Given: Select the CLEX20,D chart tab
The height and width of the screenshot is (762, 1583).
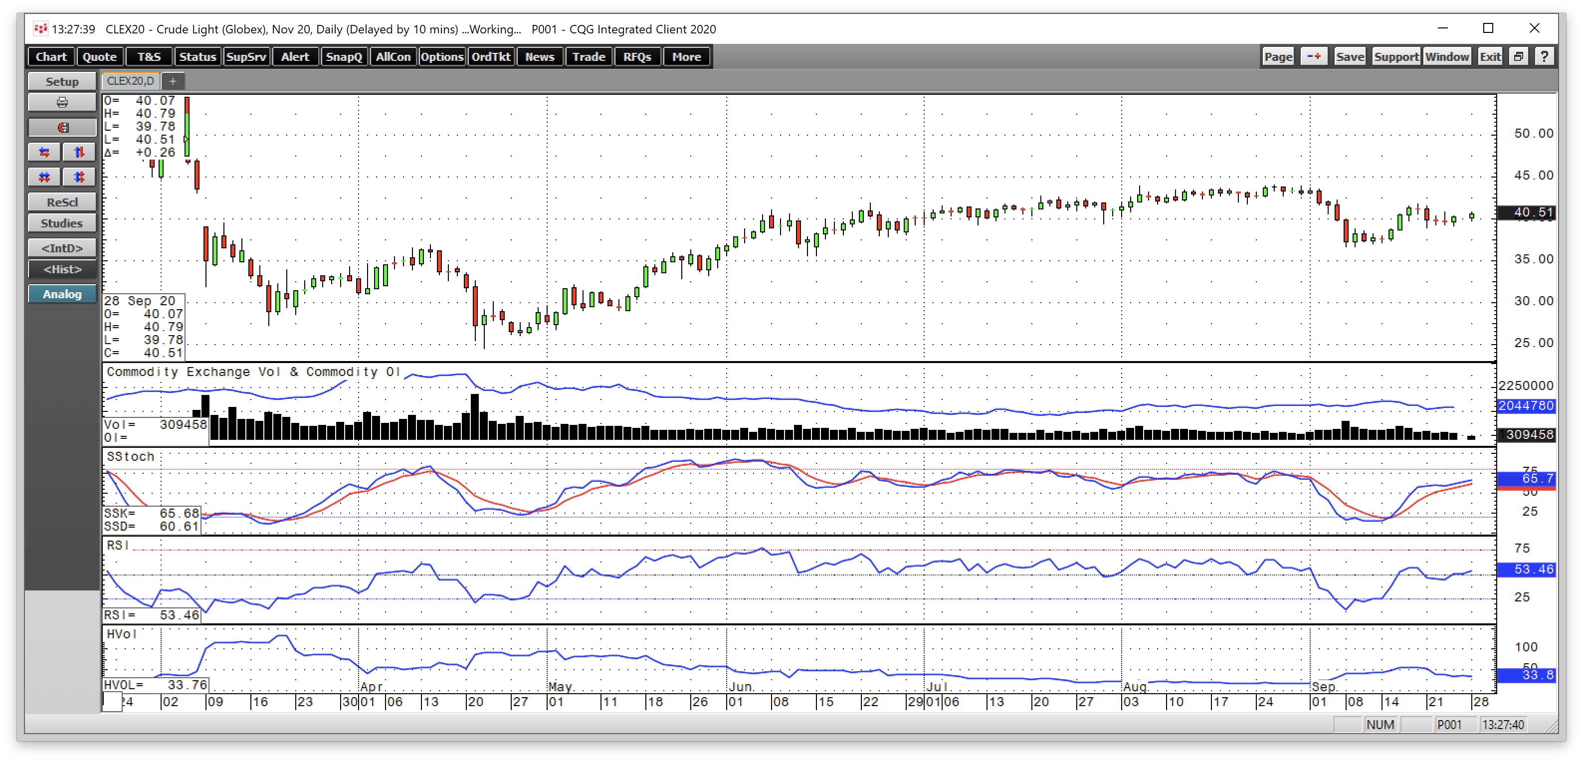Looking at the screenshot, I should (x=130, y=81).
